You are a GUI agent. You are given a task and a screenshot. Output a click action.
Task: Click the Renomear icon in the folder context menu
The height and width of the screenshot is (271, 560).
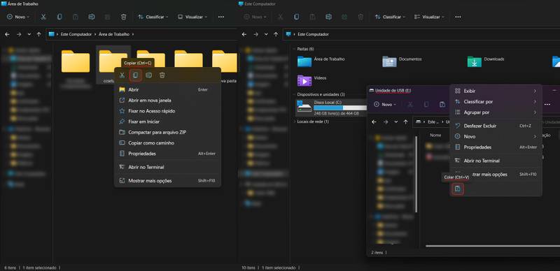149,75
